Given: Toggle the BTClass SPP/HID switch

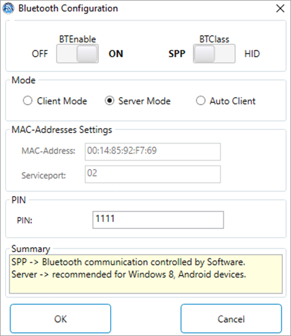Looking at the screenshot, I should click(x=214, y=54).
